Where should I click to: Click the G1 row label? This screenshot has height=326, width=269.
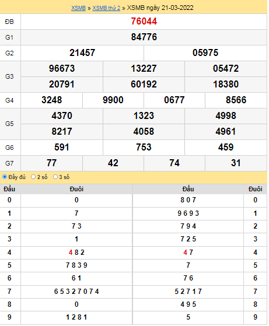(9, 37)
